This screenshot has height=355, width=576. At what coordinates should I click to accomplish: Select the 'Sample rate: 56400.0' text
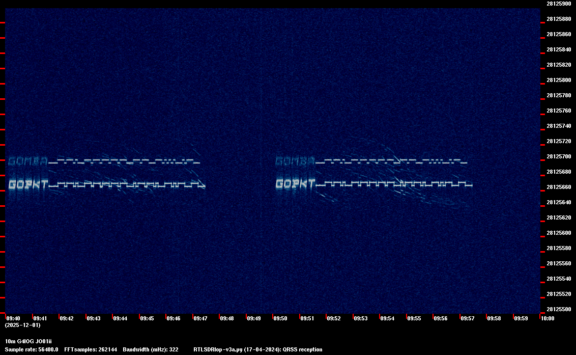[32, 350]
